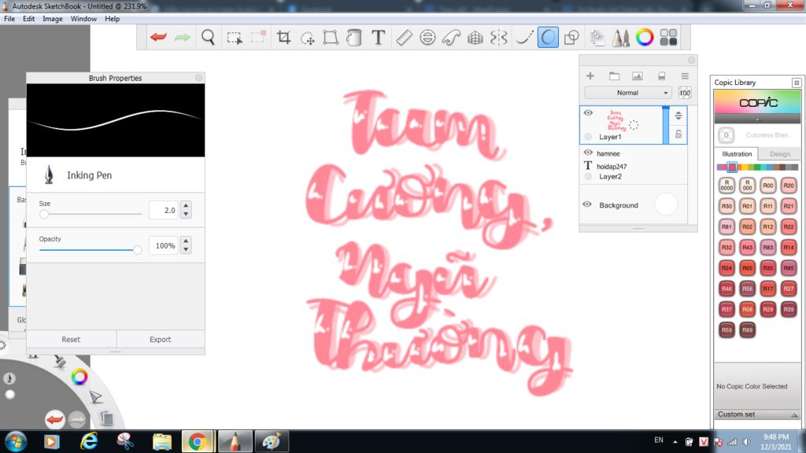Screen dimensions: 806x453
Task: Toggle the highlighted Predictive Stroke tool
Action: 548,38
